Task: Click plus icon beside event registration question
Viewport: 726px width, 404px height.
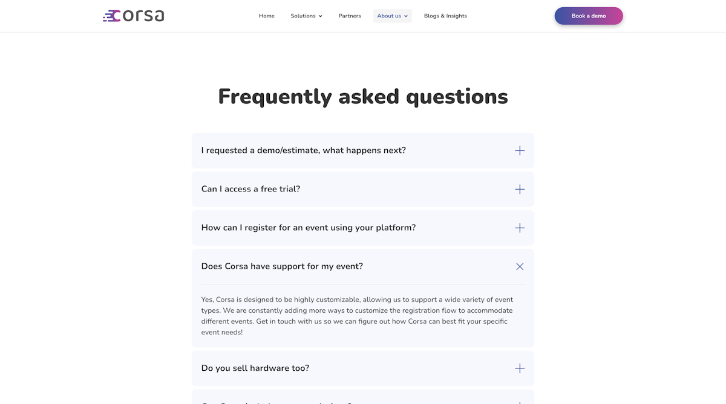Action: coord(520,228)
